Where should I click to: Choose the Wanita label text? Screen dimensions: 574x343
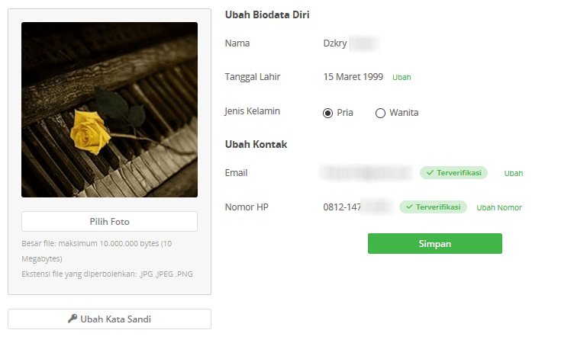click(x=404, y=113)
